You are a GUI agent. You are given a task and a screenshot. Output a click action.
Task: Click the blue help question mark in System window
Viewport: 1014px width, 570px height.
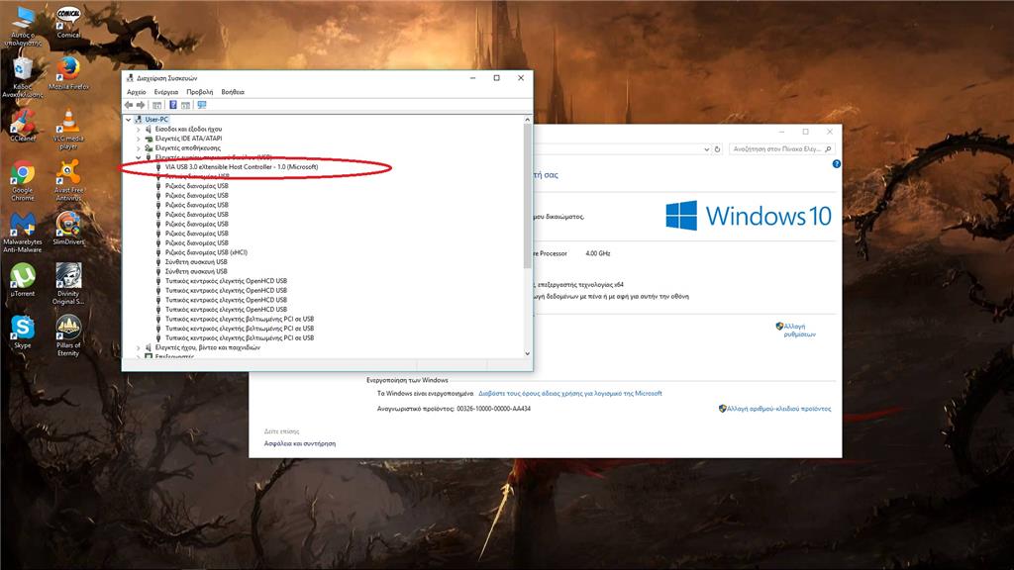[836, 164]
